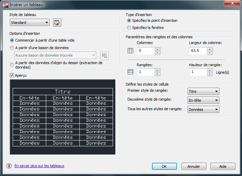Select 'Commencer à partir d'une table vide'
Image resolution: width=242 pixels, height=176 pixels.
[42, 40]
